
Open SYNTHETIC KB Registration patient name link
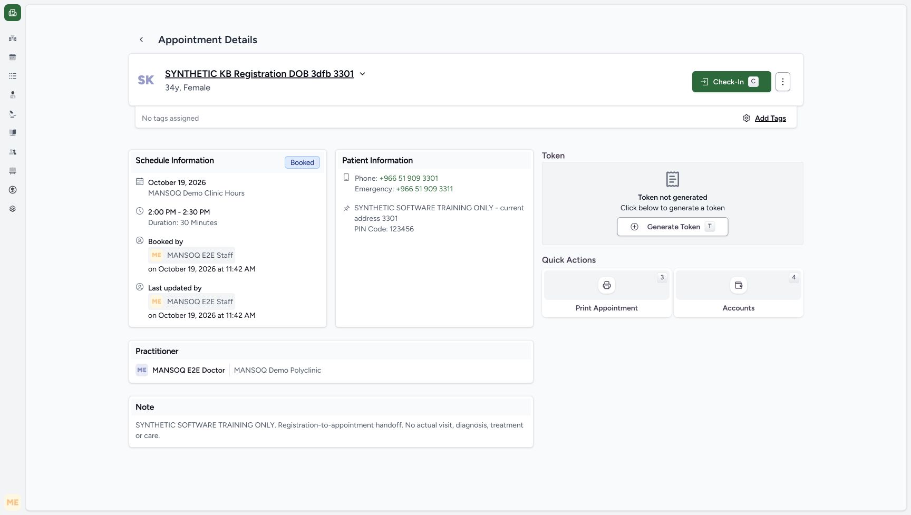point(259,74)
